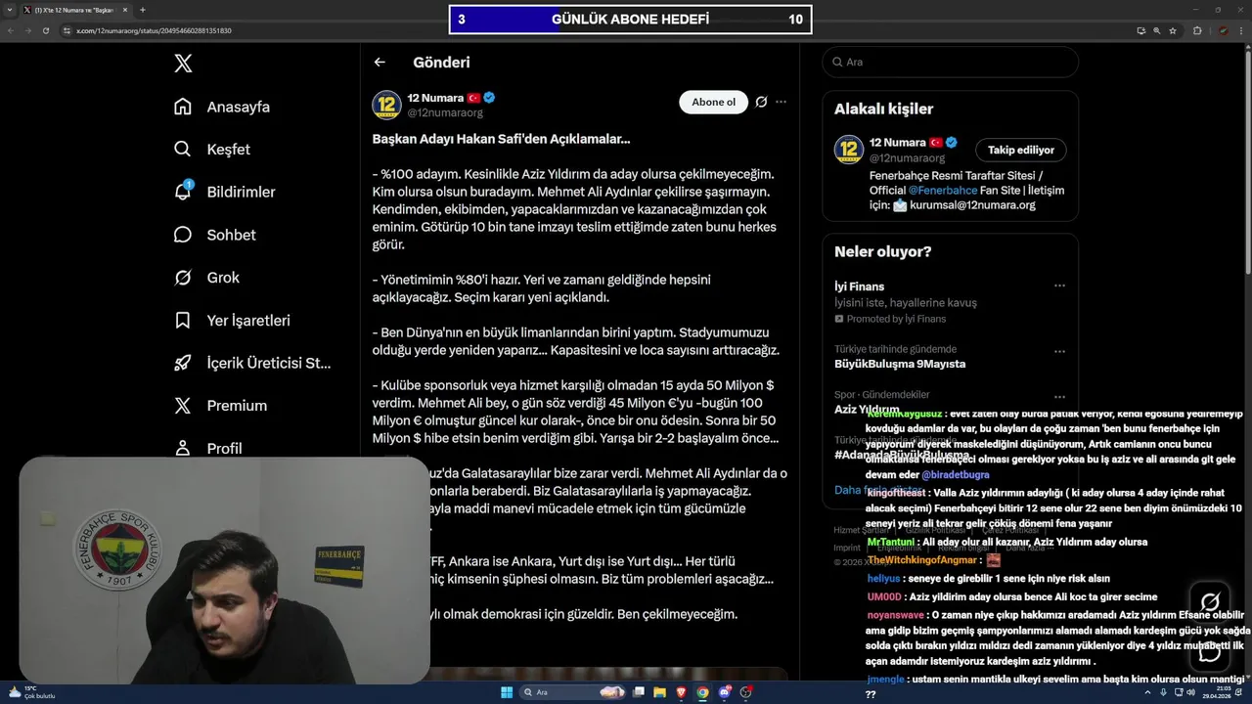1252x704 pixels.
Task: Click the 12 Numara post author avatar
Action: click(x=386, y=105)
